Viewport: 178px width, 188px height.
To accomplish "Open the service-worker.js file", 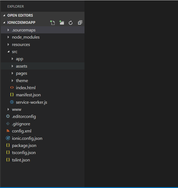I will [x=43, y=102].
